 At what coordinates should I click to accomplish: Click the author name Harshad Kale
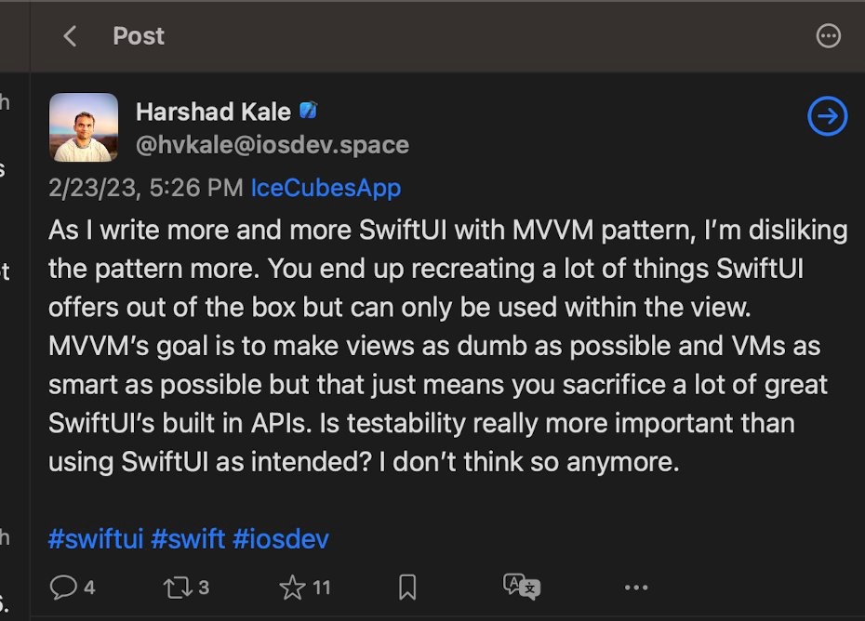click(213, 112)
